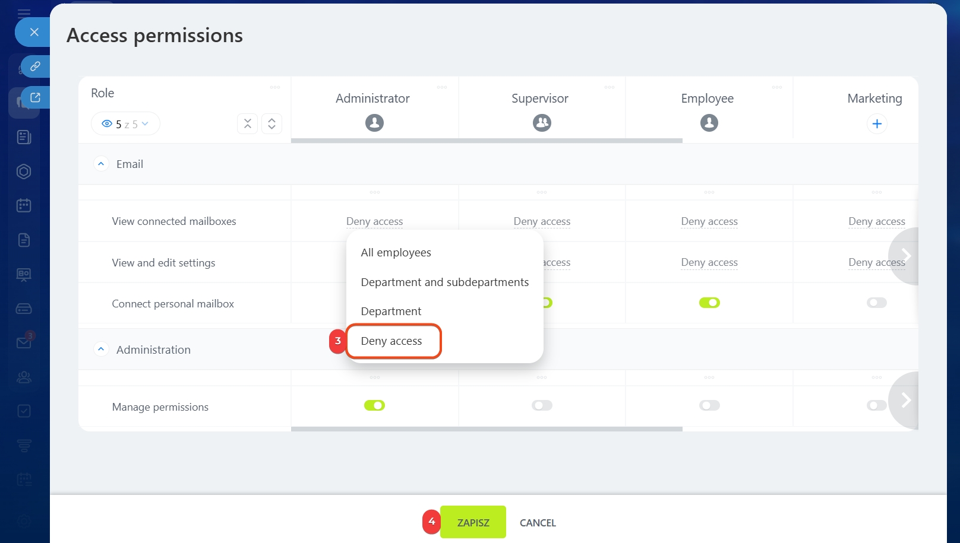Toggle Manage permissions for Administrator
This screenshot has width=960, height=543.
(x=374, y=405)
